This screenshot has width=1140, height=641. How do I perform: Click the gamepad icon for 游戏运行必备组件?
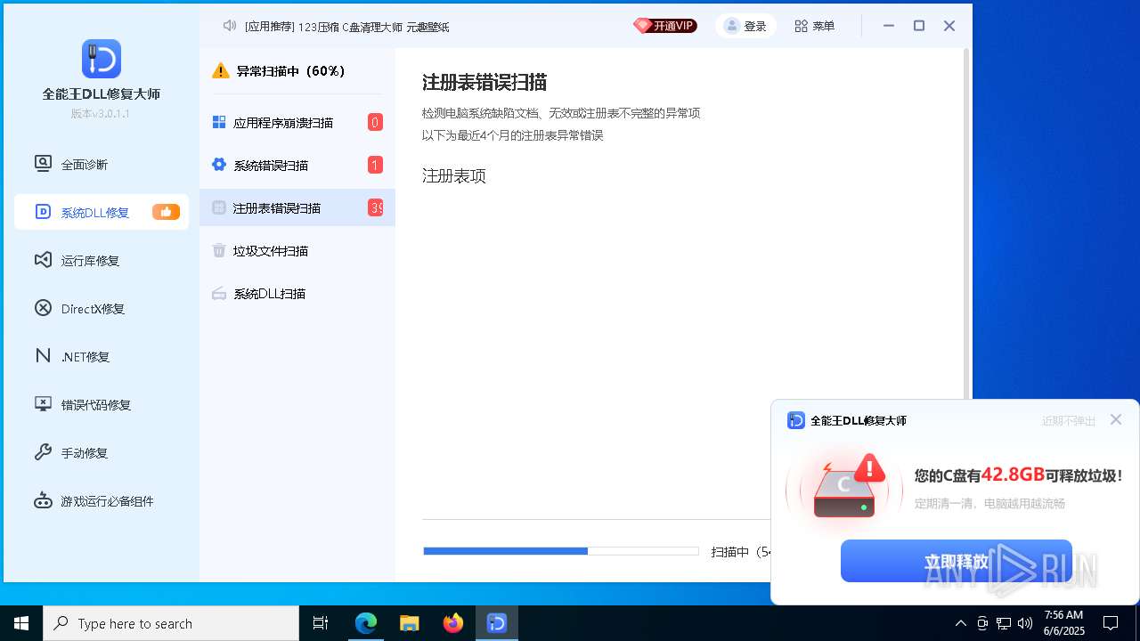43,500
